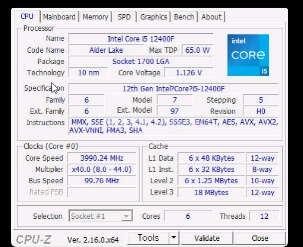Click the Close button
This screenshot has width=303, height=247.
(x=260, y=238)
